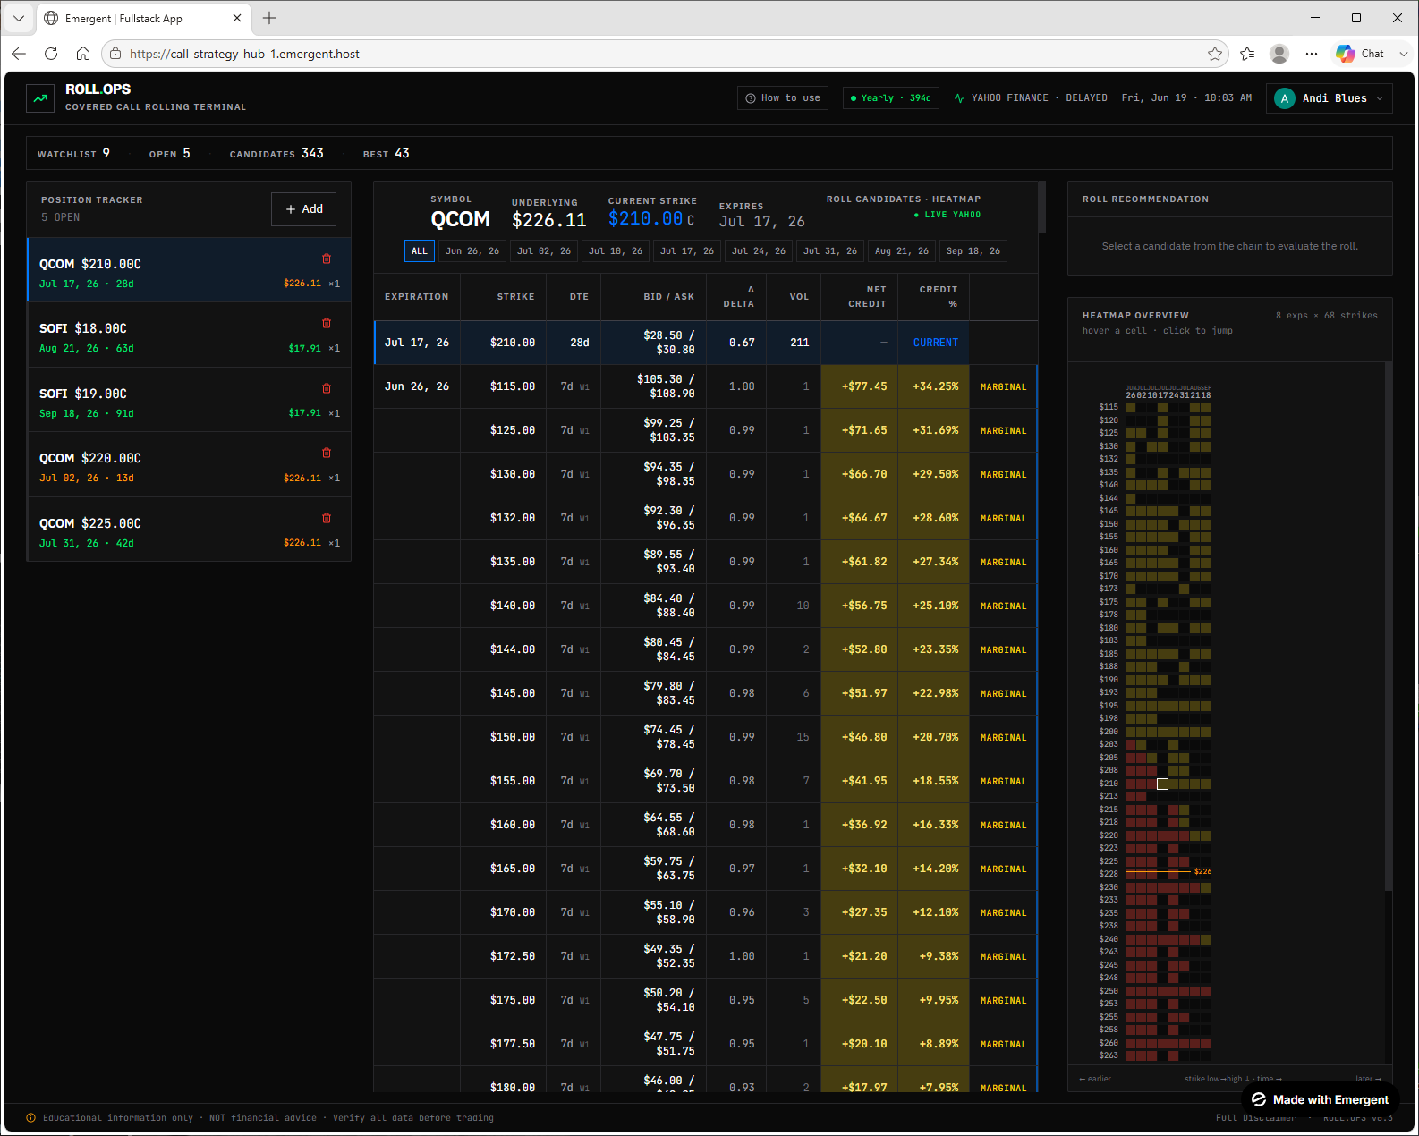Click the BEST 43 stat
1419x1136 pixels.
(x=386, y=154)
